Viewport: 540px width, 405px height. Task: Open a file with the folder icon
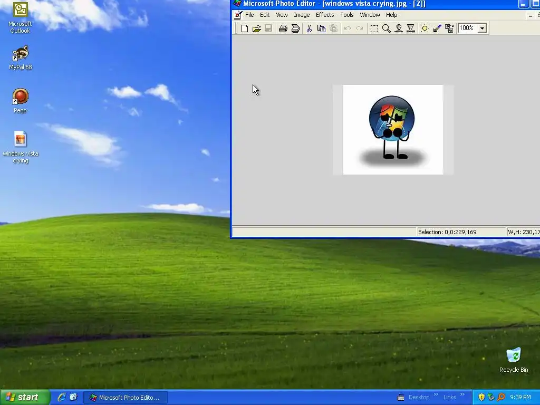click(x=257, y=28)
